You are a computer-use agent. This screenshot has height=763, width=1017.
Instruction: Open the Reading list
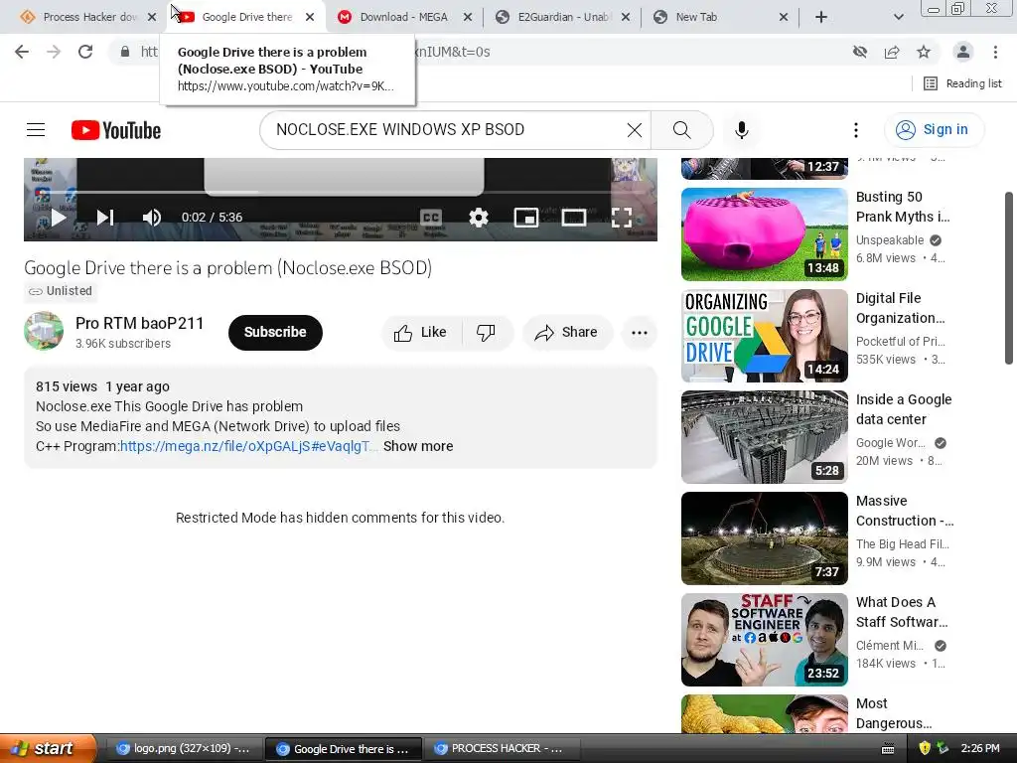point(962,83)
